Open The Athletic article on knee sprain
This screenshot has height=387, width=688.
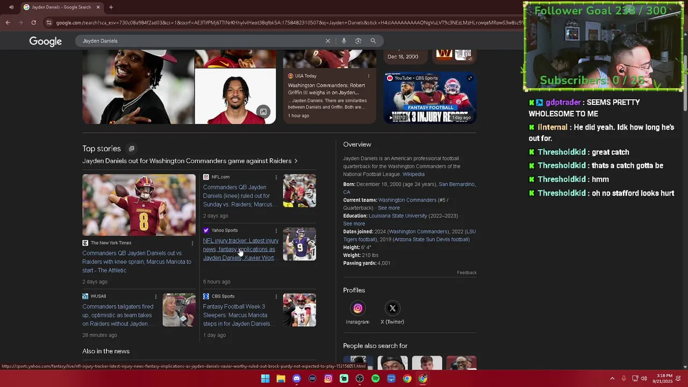137,262
